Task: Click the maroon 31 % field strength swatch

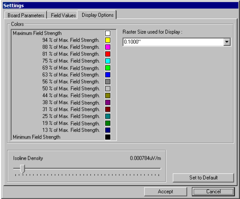Action: coord(108,110)
